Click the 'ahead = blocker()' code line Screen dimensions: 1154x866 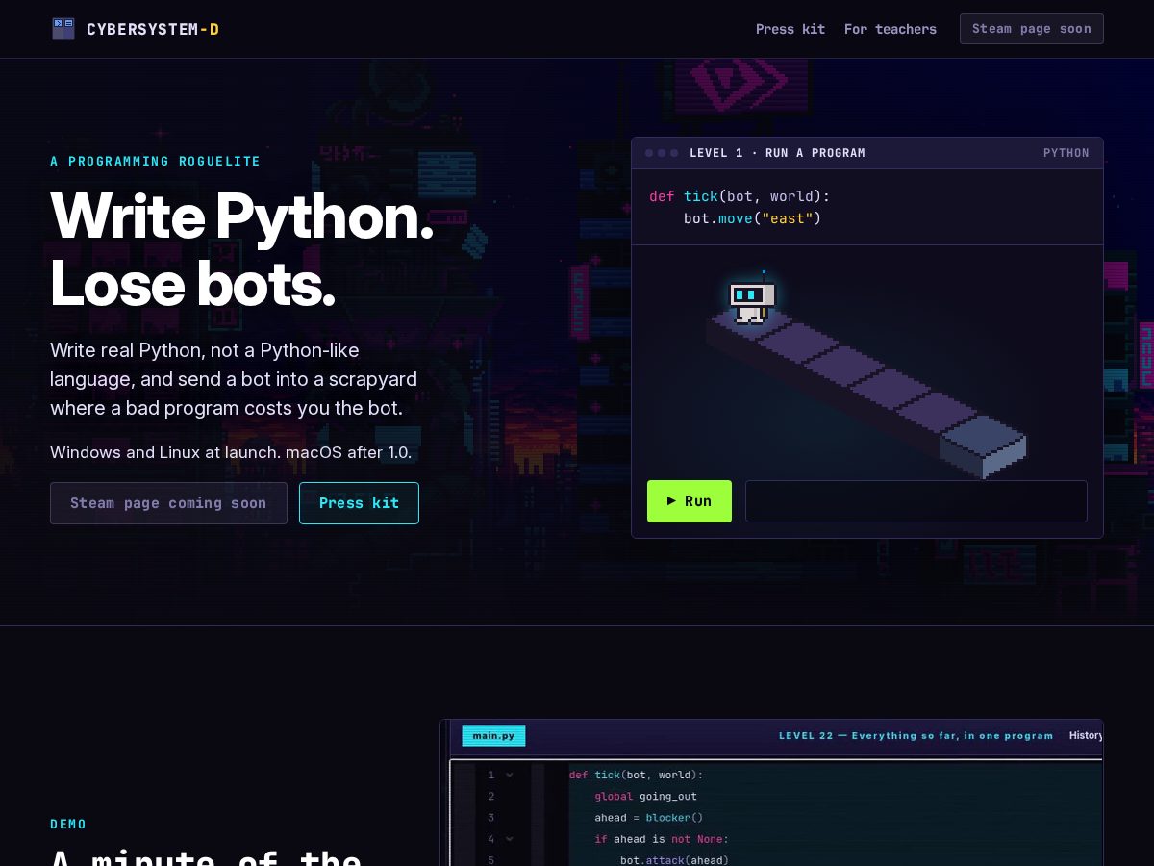649,818
